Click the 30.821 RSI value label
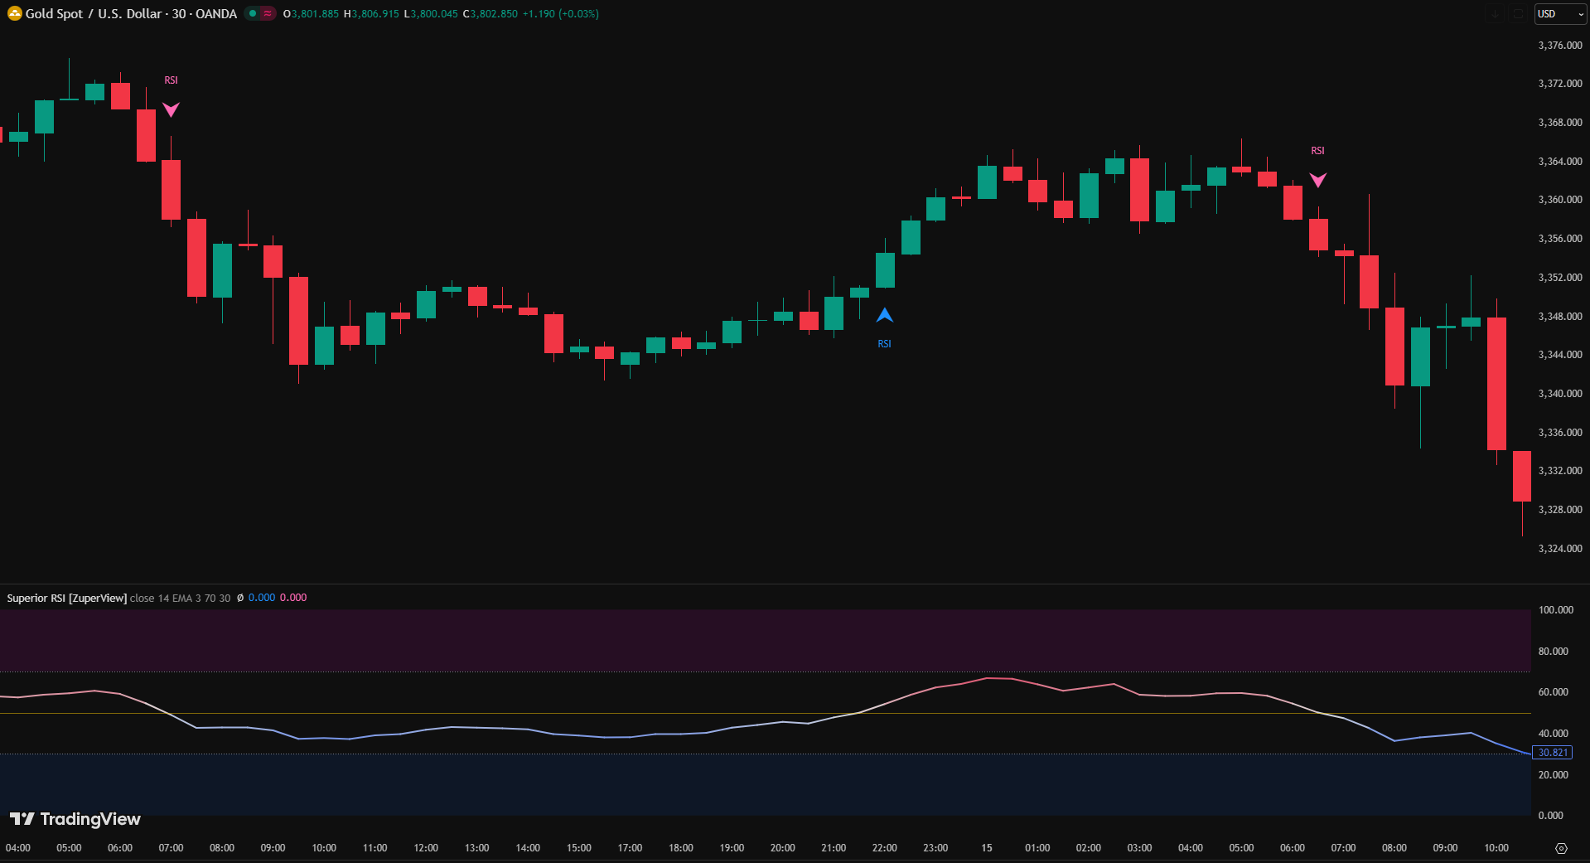Image resolution: width=1590 pixels, height=863 pixels. (x=1552, y=753)
